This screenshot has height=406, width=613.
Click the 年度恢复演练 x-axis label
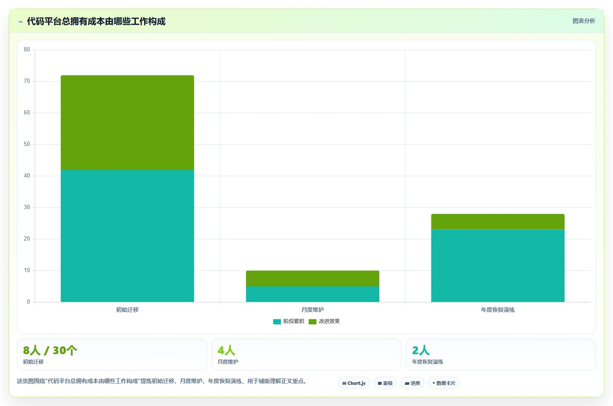[498, 310]
